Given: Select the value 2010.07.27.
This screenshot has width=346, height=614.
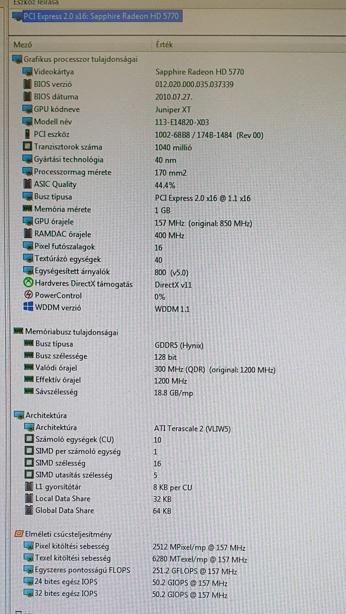Looking at the screenshot, I should click(174, 97).
